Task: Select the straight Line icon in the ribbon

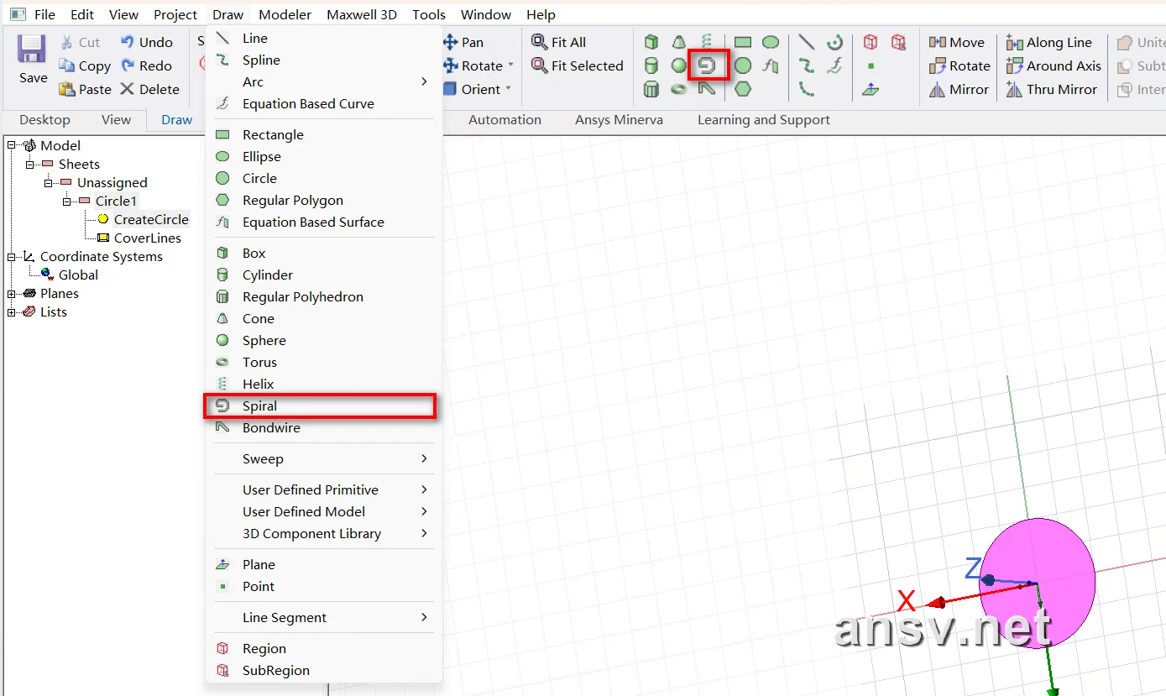Action: click(807, 42)
